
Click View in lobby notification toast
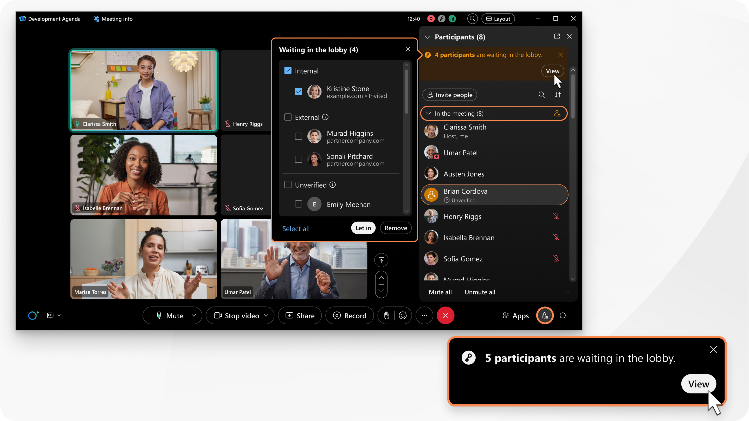[x=698, y=384]
